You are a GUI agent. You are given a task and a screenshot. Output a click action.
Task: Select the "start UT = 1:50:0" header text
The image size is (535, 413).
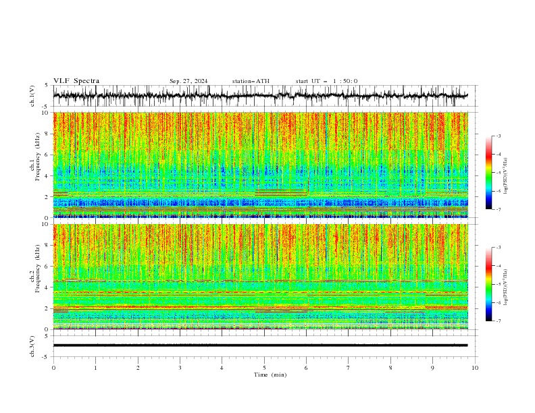click(326, 81)
